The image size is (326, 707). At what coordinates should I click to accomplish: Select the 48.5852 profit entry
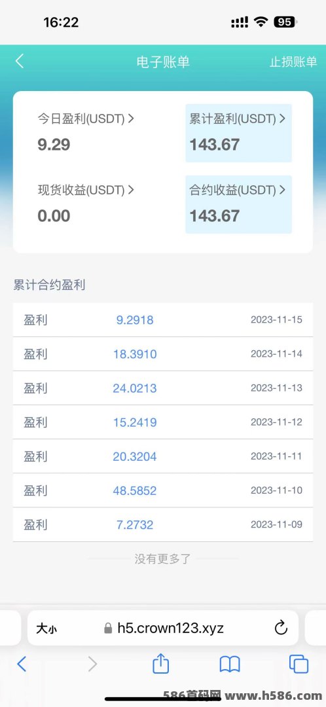tap(135, 490)
